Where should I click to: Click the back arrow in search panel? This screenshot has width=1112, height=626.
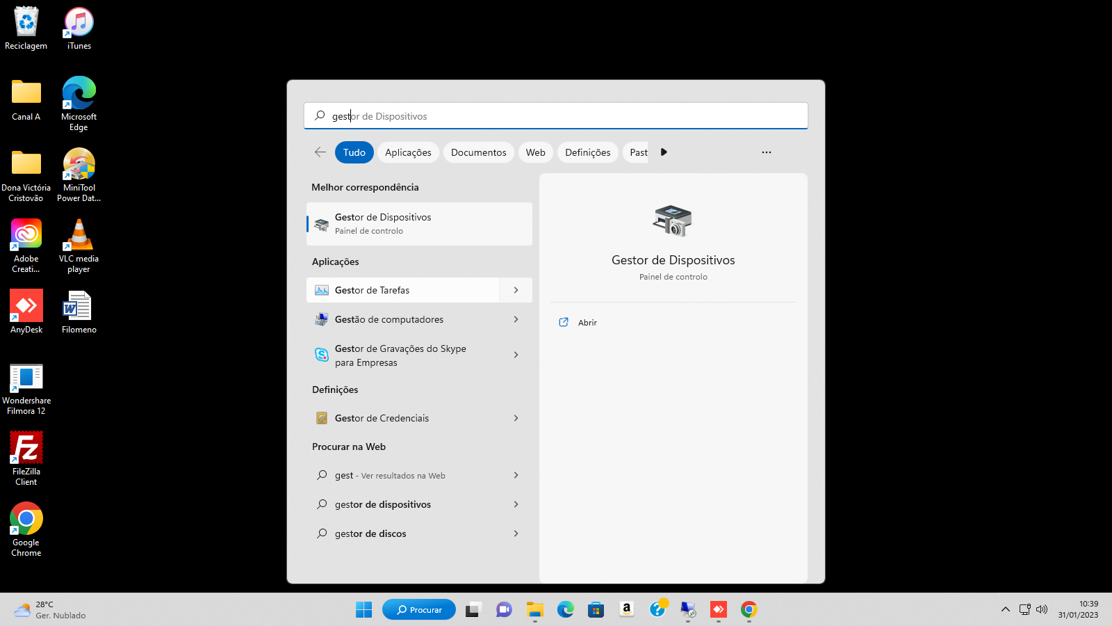pyautogui.click(x=320, y=152)
